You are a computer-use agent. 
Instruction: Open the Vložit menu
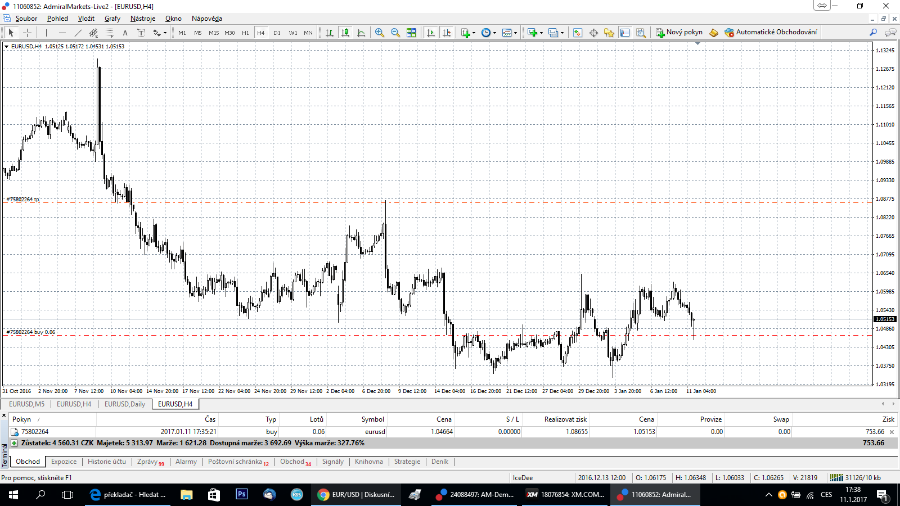click(x=86, y=19)
